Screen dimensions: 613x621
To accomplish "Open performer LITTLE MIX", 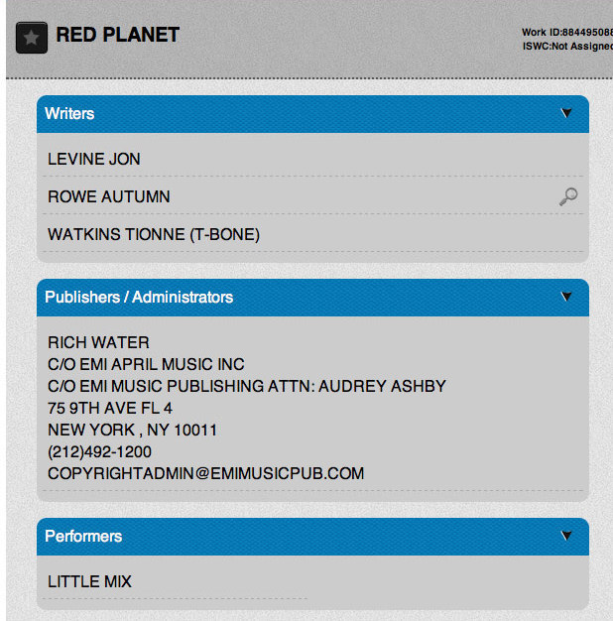I will pyautogui.click(x=89, y=581).
